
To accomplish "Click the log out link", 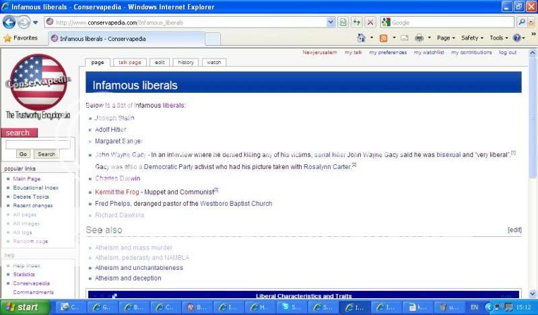I will click(x=508, y=53).
